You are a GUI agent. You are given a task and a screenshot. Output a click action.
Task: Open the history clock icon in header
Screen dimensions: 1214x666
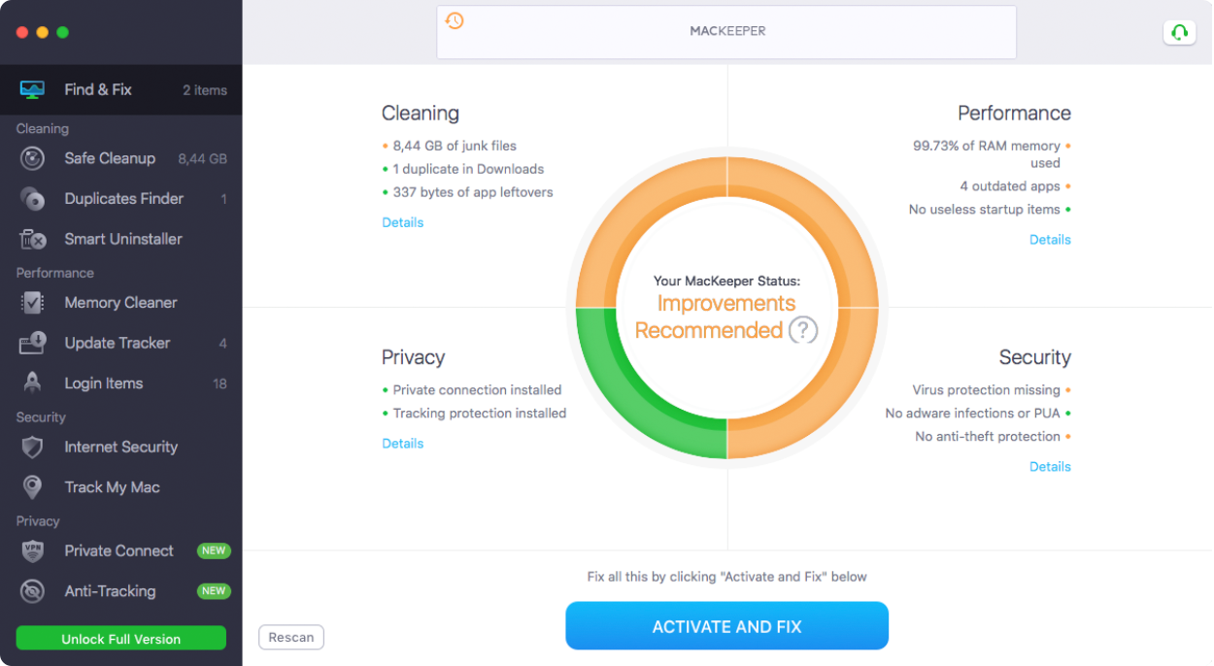click(455, 20)
